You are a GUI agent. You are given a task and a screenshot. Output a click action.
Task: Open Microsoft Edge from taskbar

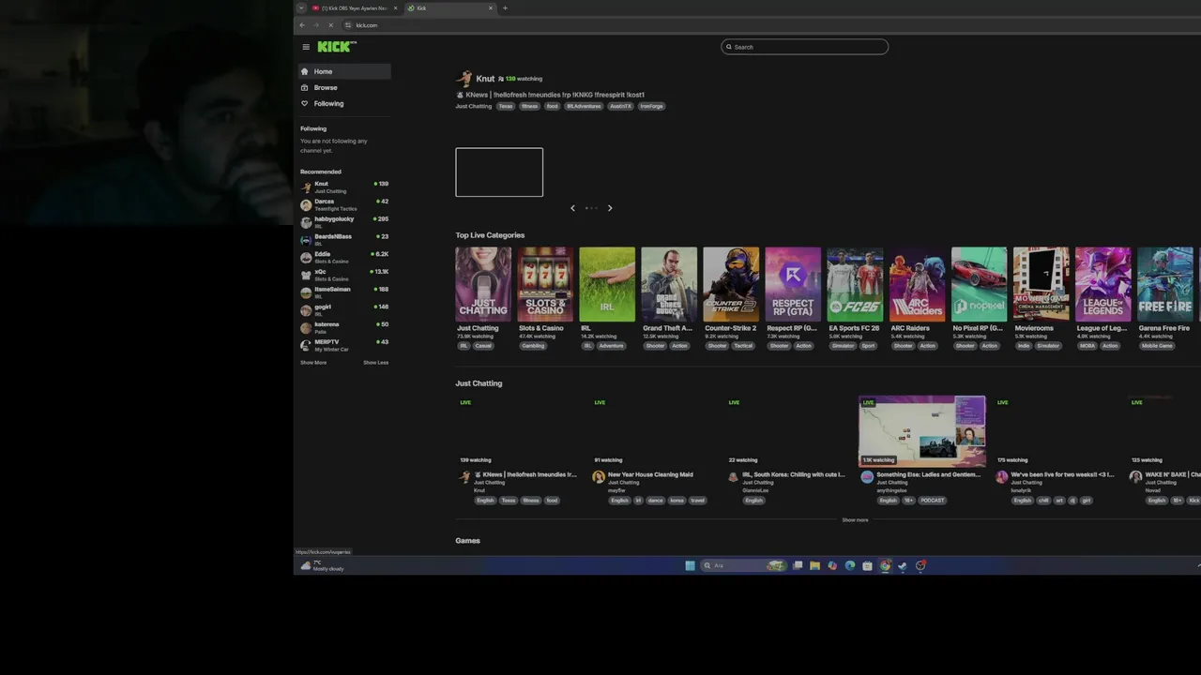pos(849,565)
